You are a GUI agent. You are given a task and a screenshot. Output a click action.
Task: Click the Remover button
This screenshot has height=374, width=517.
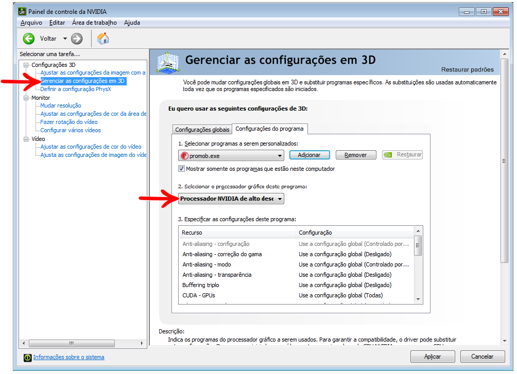(x=355, y=155)
